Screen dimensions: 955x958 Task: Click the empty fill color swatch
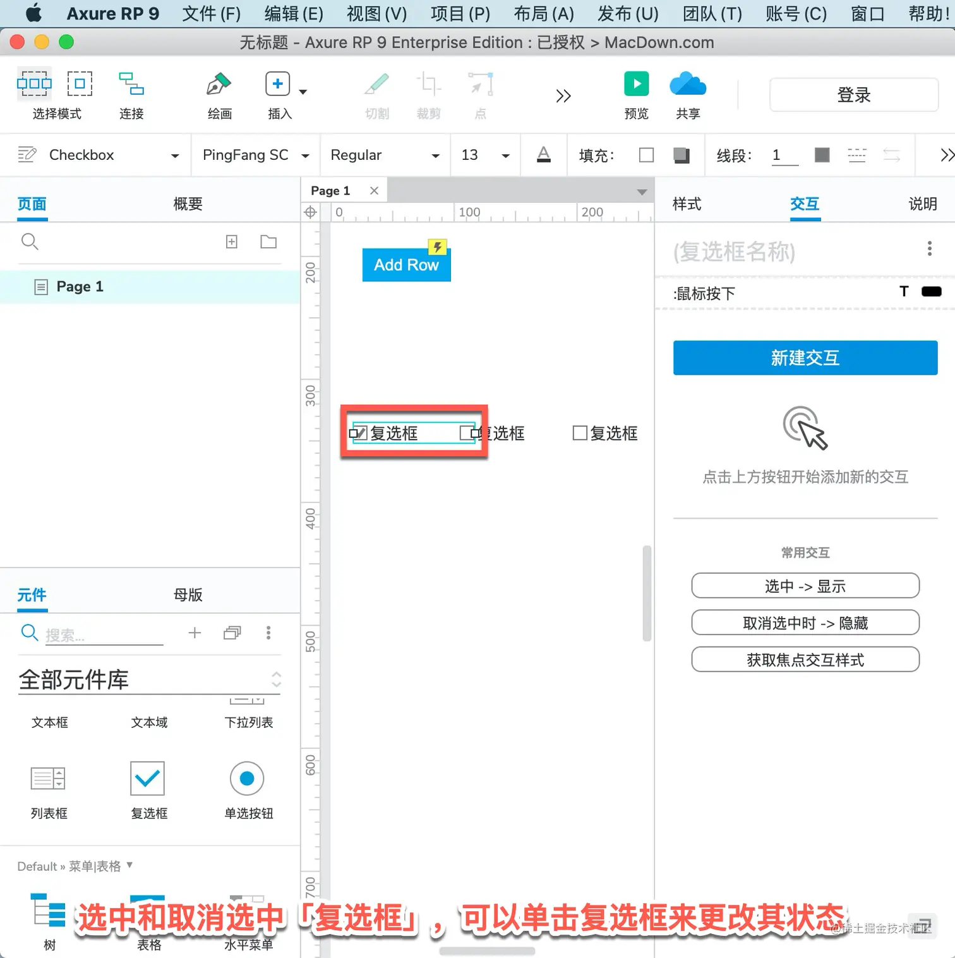(x=646, y=155)
